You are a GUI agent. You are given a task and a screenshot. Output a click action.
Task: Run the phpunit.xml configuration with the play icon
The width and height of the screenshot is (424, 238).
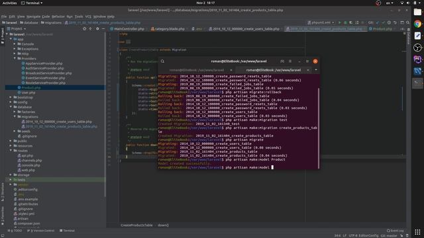click(x=339, y=22)
